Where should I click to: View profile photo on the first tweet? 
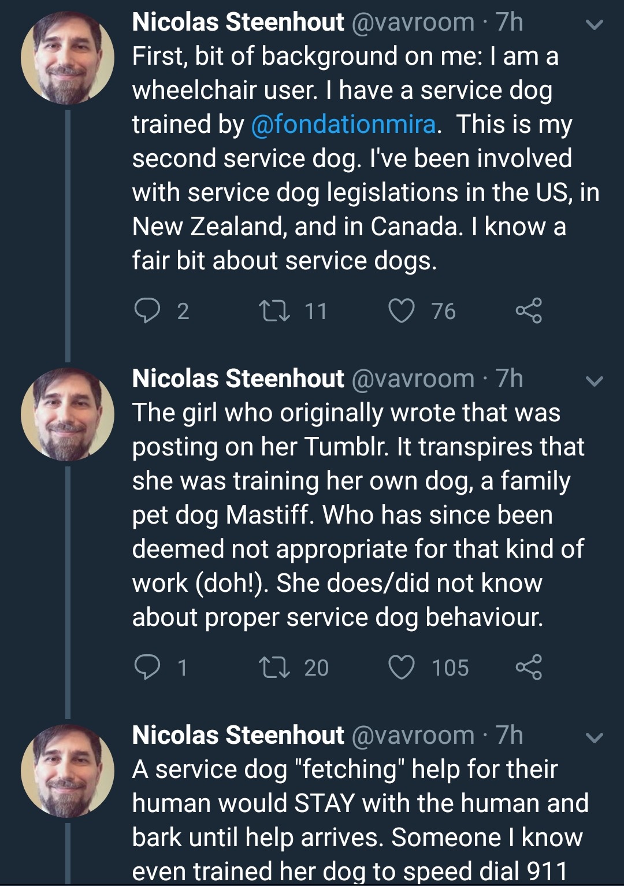[x=68, y=58]
